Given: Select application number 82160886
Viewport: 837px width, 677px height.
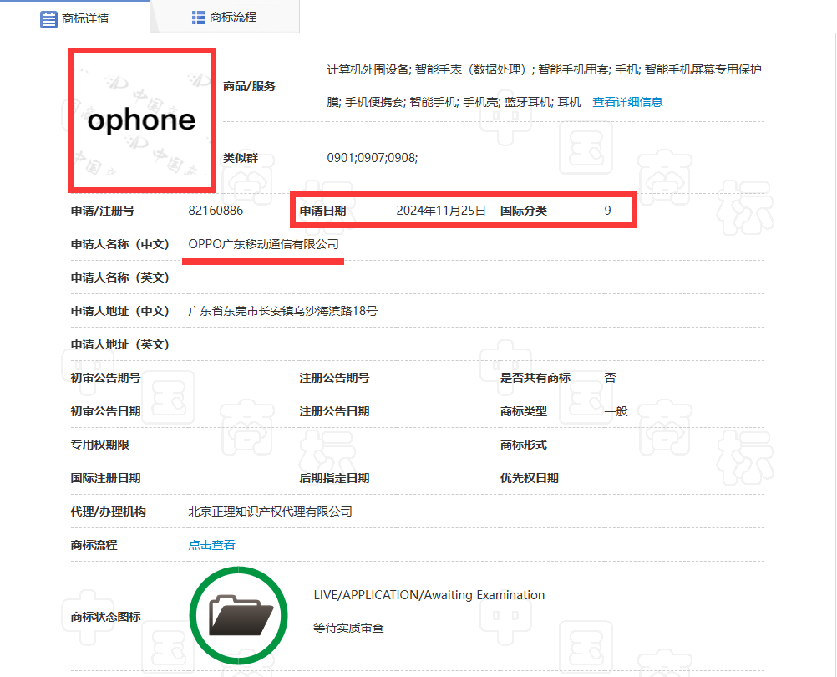Looking at the screenshot, I should 216,211.
